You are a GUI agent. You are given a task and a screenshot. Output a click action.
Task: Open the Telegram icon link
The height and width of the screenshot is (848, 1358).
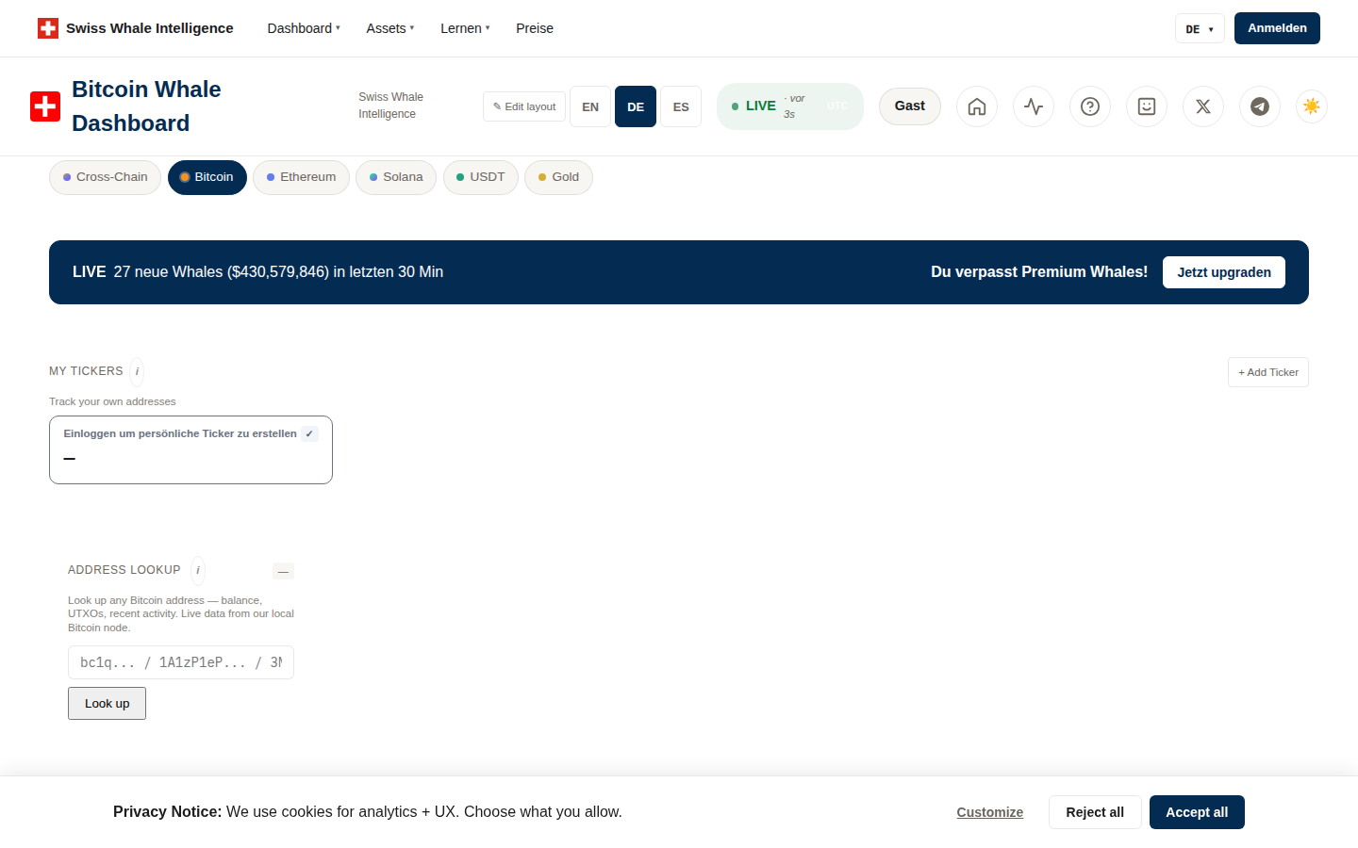click(x=1260, y=106)
